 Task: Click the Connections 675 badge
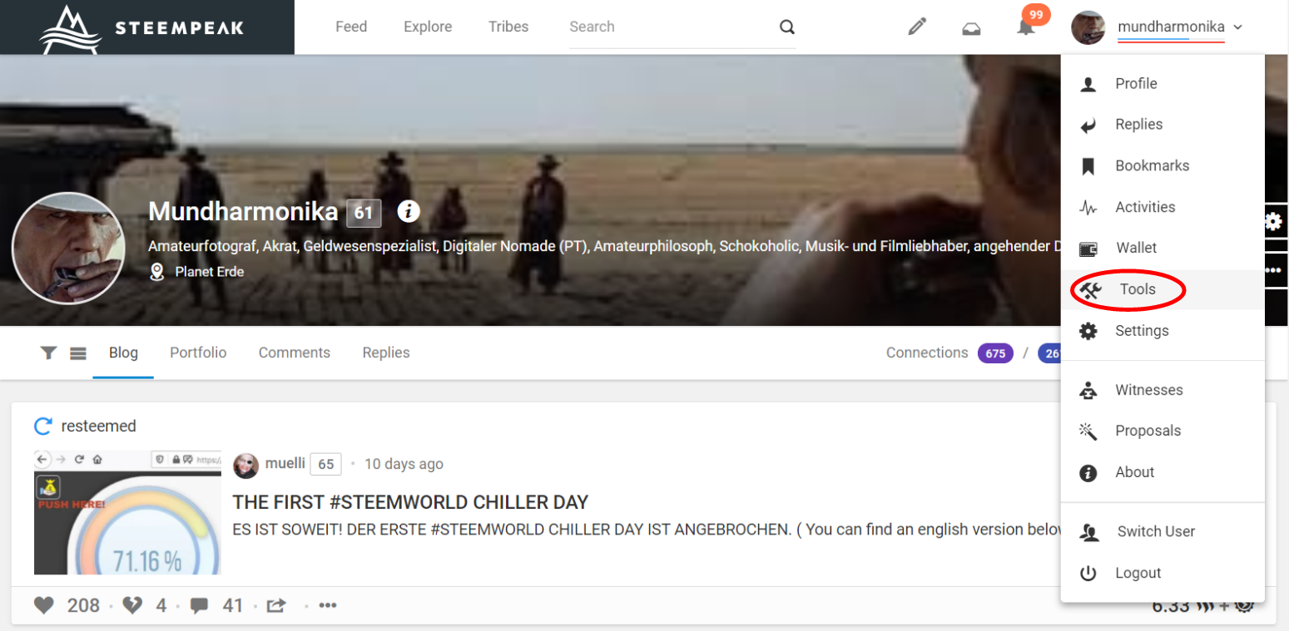(995, 353)
